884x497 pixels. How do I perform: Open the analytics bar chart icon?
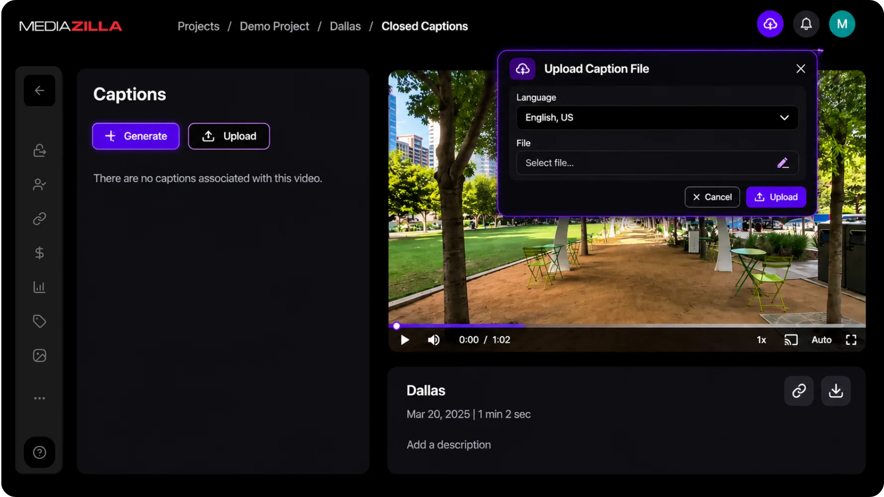click(x=40, y=287)
